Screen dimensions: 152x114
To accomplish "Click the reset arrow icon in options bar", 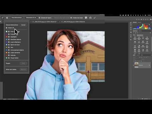I will click(x=90, y=18).
